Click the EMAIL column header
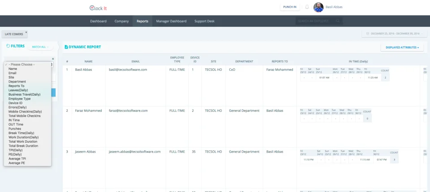430x192 pixels. pos(135,61)
